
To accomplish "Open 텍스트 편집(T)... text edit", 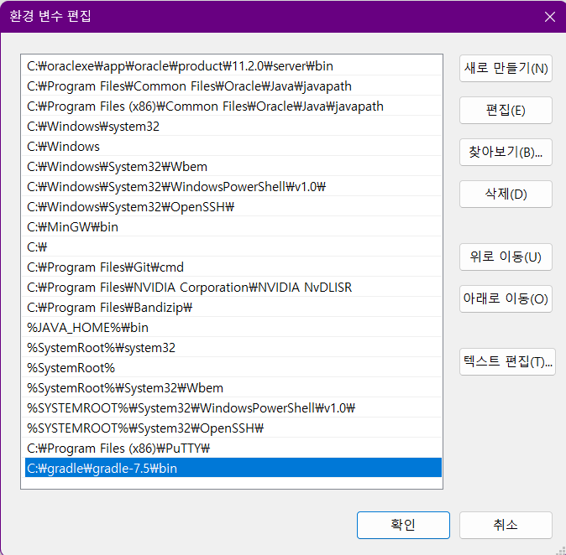I will [507, 361].
